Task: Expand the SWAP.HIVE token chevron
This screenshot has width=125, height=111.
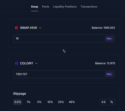Action: tap(40, 28)
